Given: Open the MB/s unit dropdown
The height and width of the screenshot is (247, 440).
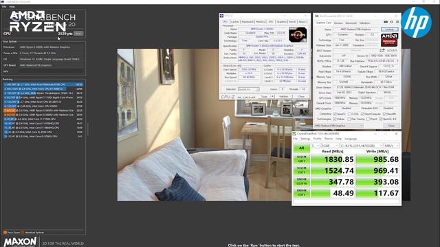Looking at the screenshot, I should pyautogui.click(x=391, y=145).
